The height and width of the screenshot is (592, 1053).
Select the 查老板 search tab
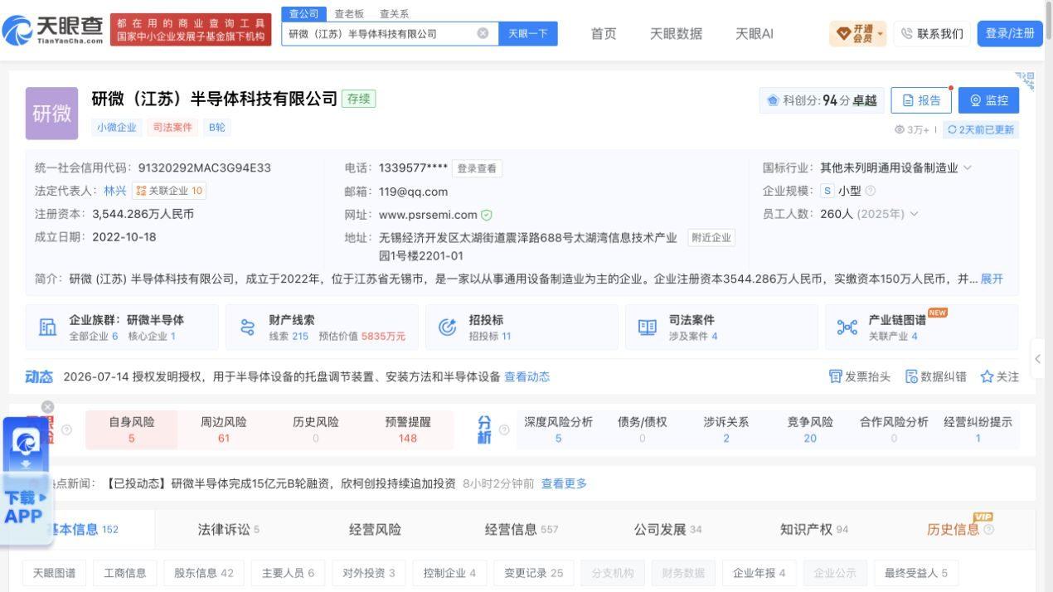pyautogui.click(x=349, y=14)
